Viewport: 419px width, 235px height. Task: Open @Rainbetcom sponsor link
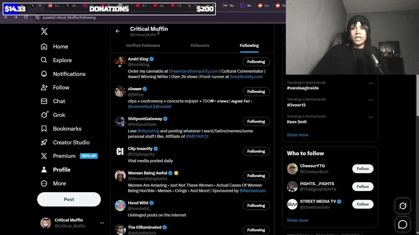[252, 191]
